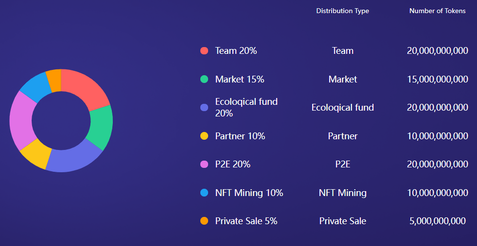477x246 pixels.
Task: Click the indigo Ecoloqical fund legend dot
Action: 204,107
